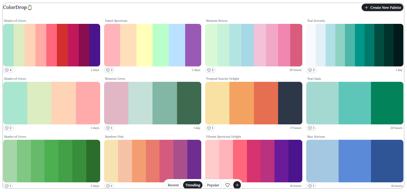The image size is (407, 192).
Task: Click the Vibrant Spectrum Delight title
Action: [223, 136]
